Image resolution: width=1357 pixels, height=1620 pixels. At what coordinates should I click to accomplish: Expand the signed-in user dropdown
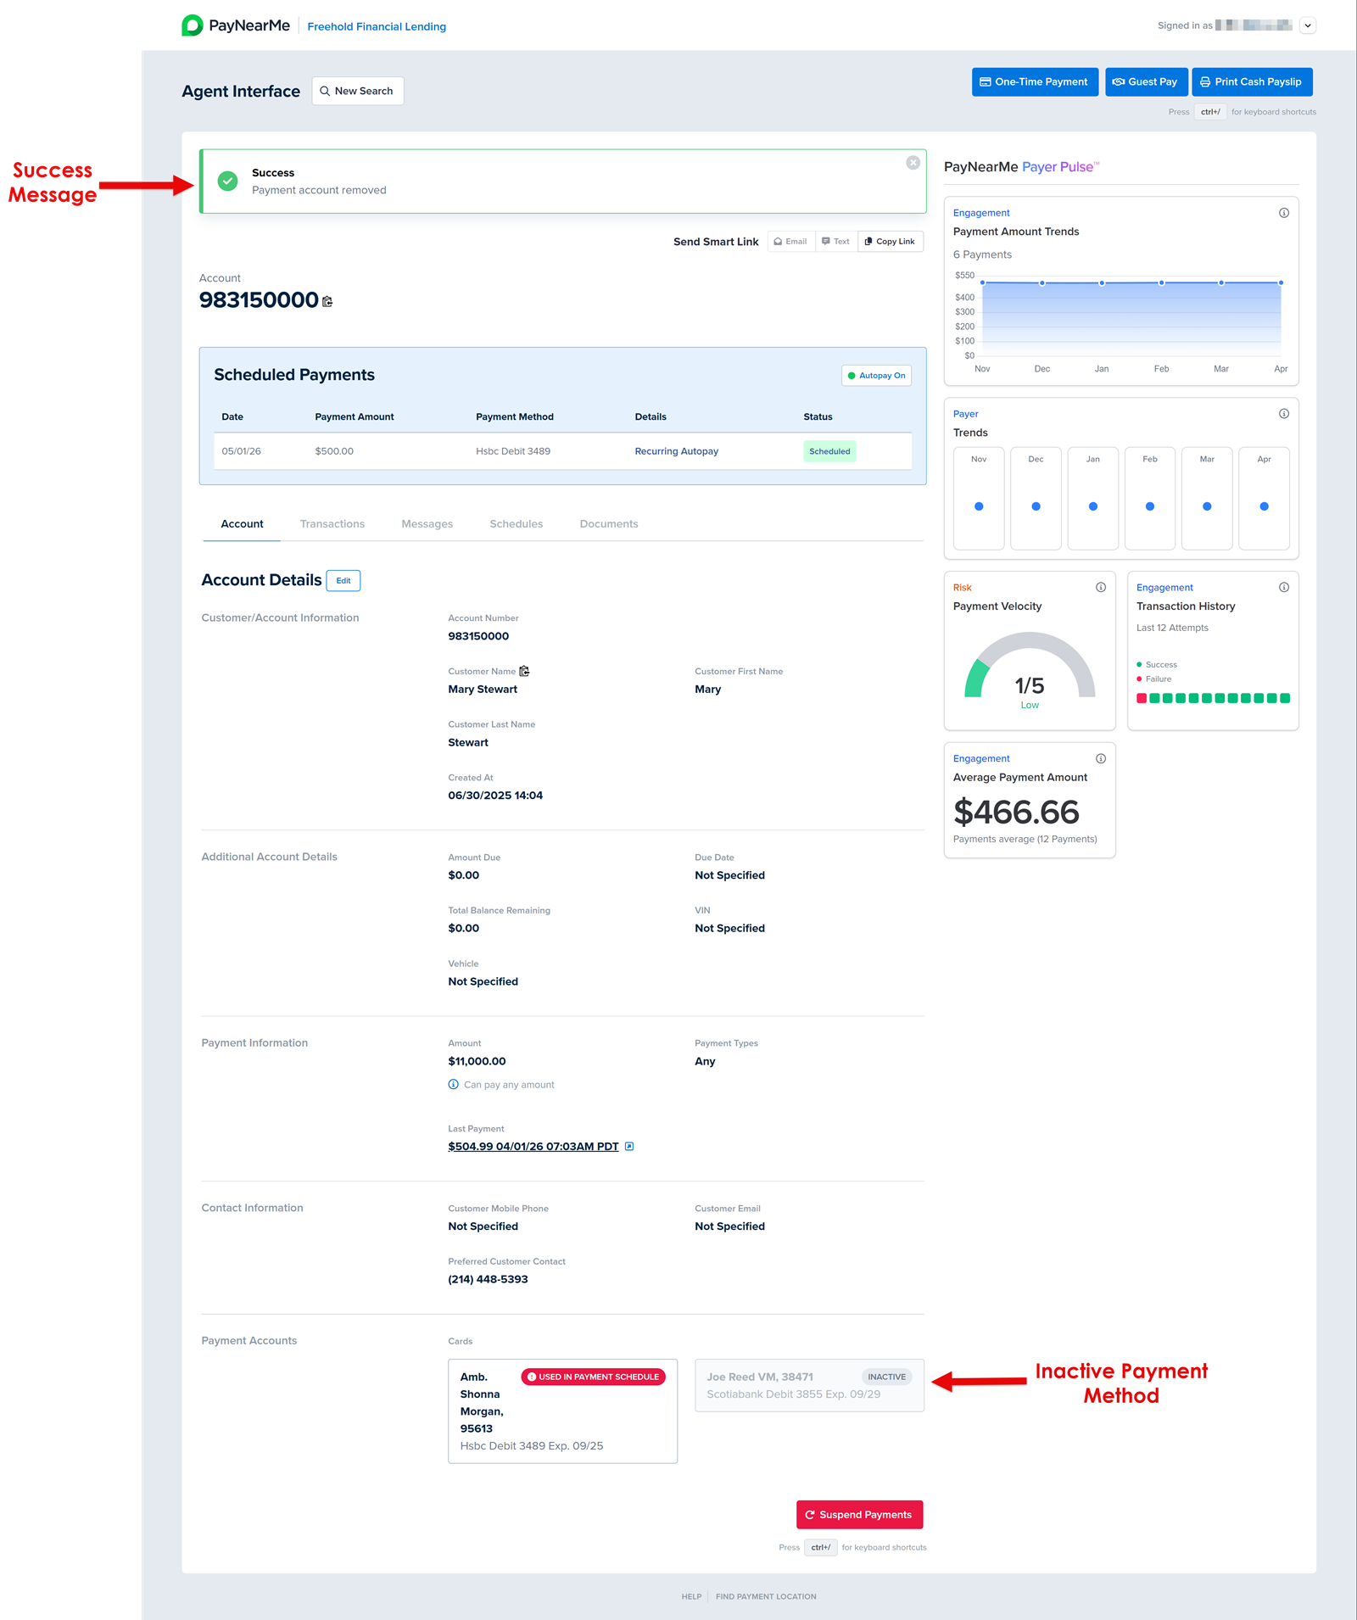[1308, 25]
